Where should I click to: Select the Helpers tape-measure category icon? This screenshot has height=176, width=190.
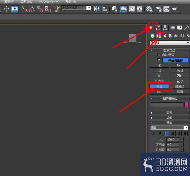(176, 36)
